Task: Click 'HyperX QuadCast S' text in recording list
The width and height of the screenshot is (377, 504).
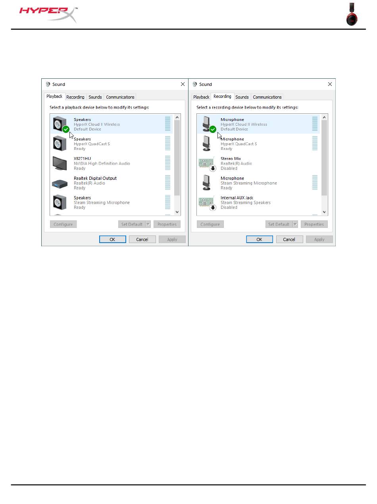Action: [239, 144]
